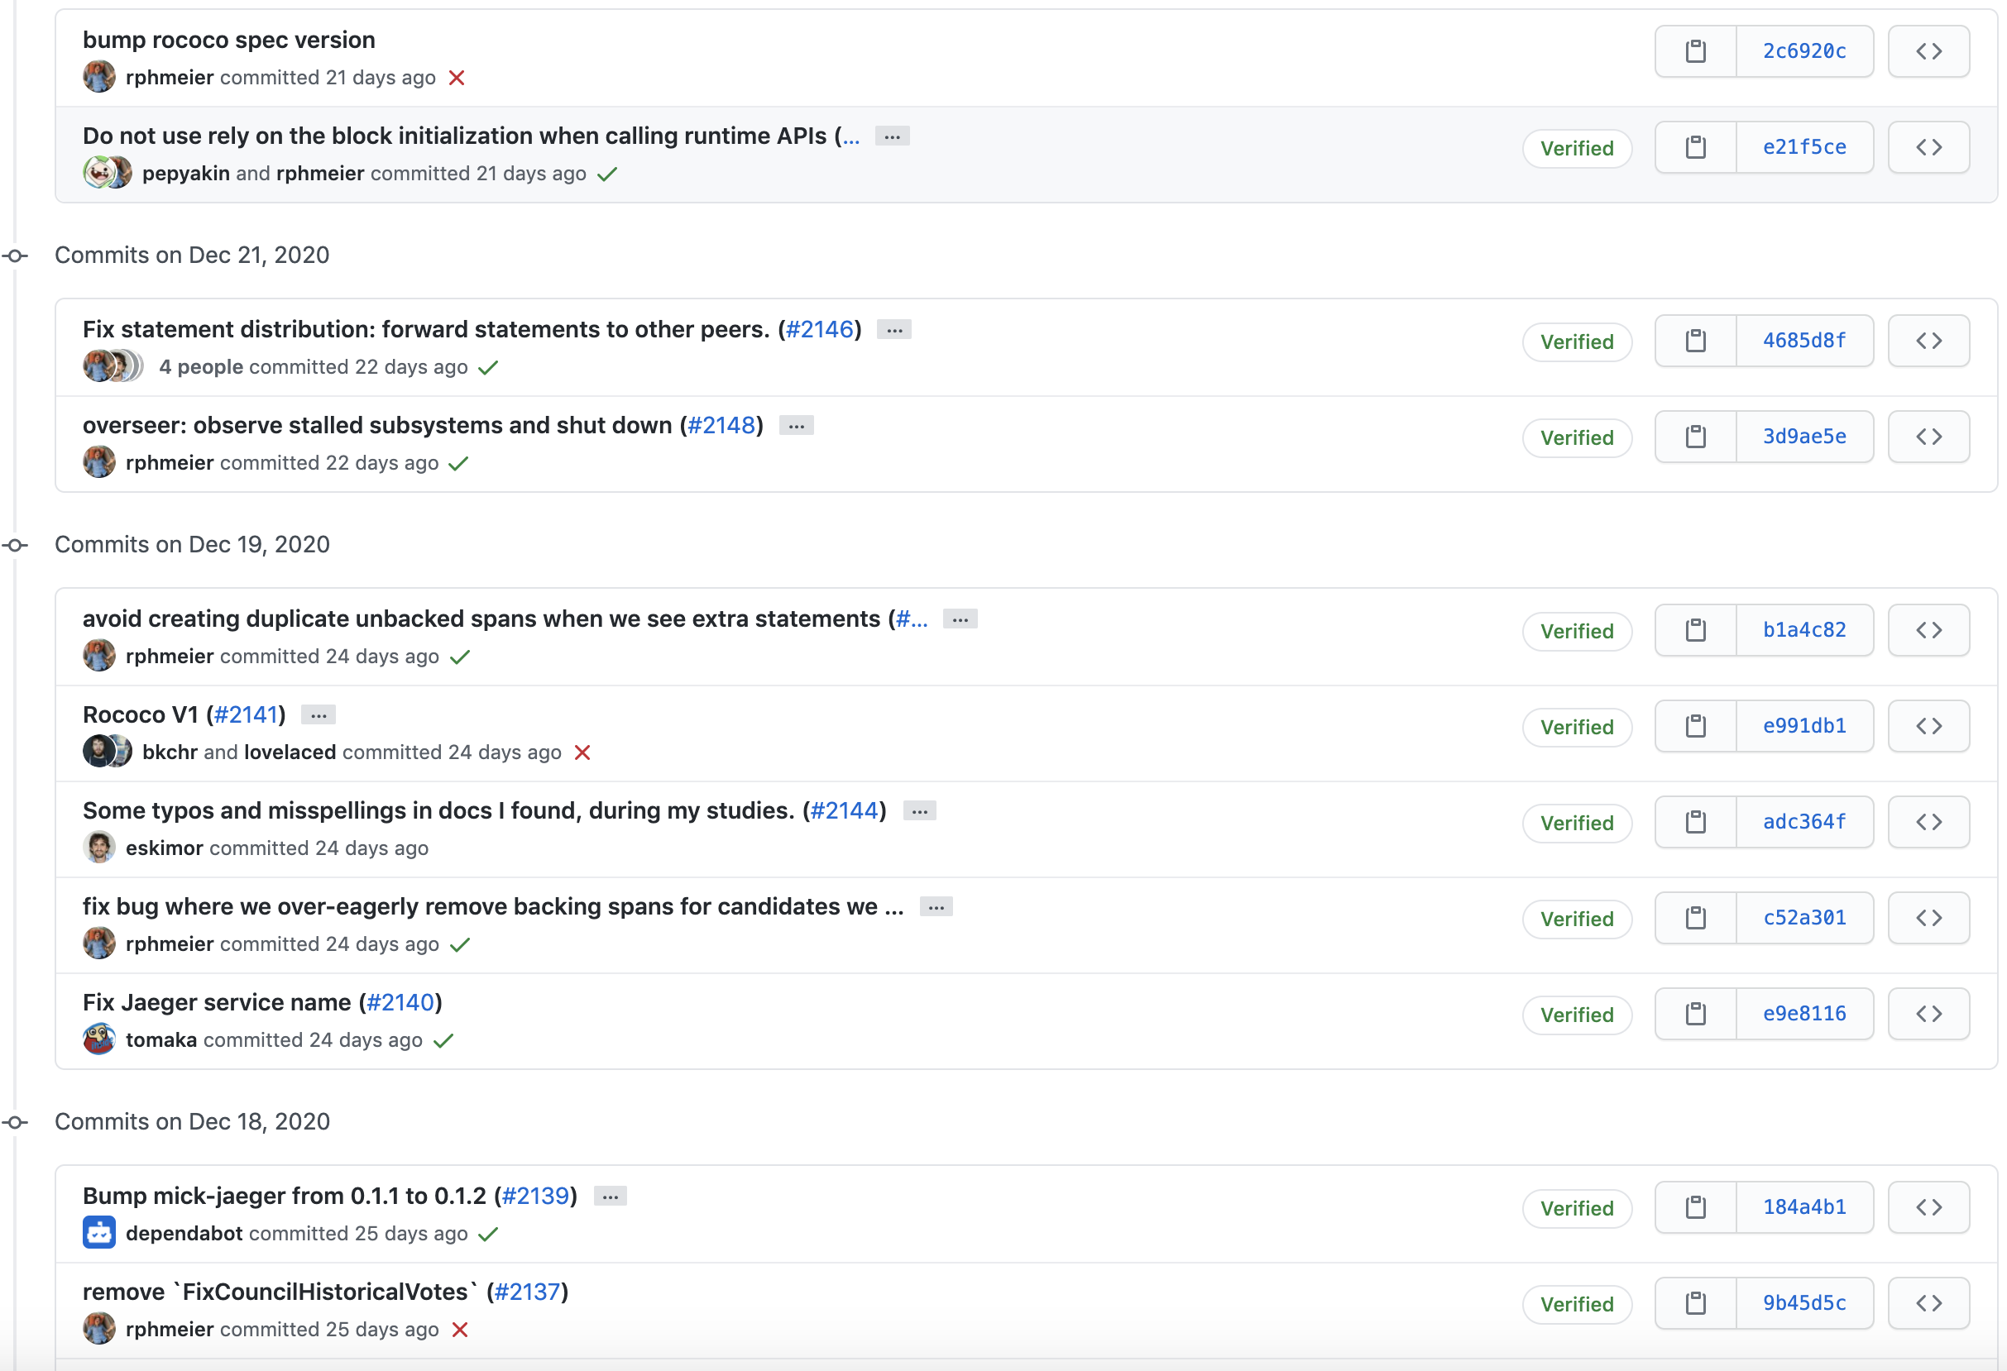This screenshot has width=2007, height=1371.
Task: Click Verified badge on commit 9b45d5c
Action: click(1576, 1304)
